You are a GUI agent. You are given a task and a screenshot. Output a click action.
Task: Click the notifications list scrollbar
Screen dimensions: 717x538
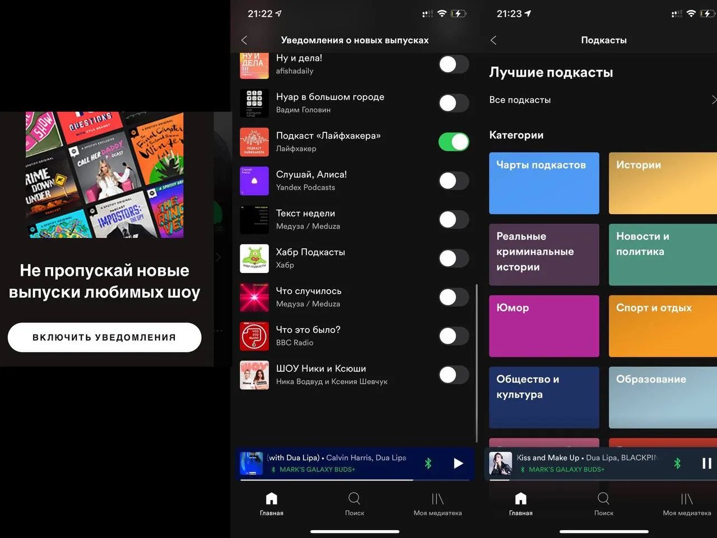pos(477,362)
